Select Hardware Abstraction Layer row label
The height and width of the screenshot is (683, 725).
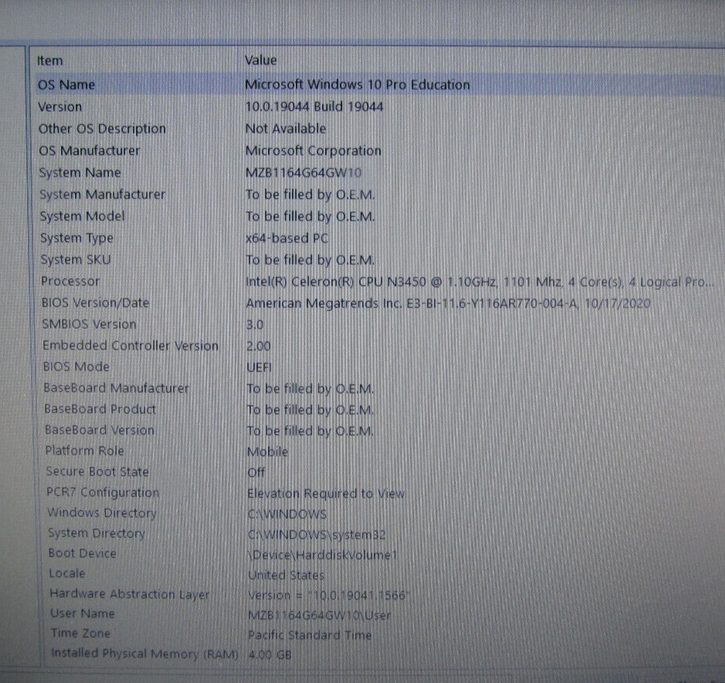click(130, 593)
